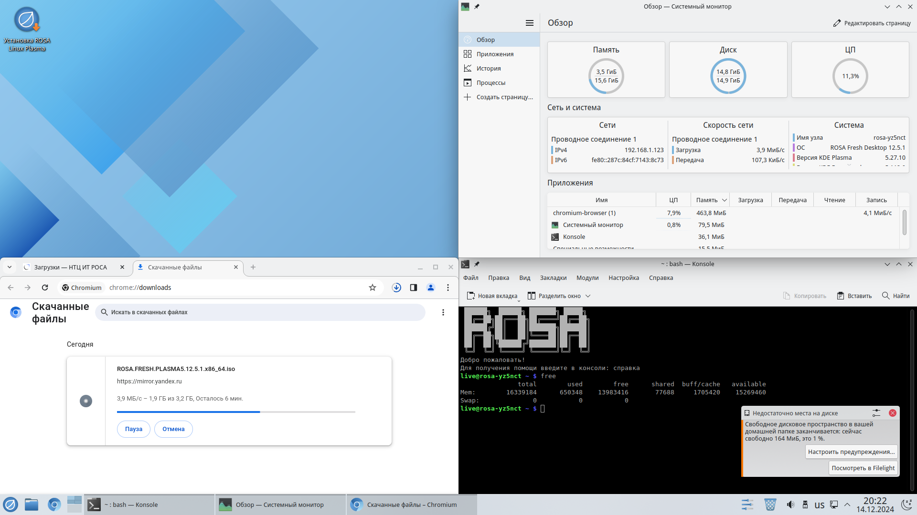Expand the Chromium tab search chevron

[x=10, y=267]
